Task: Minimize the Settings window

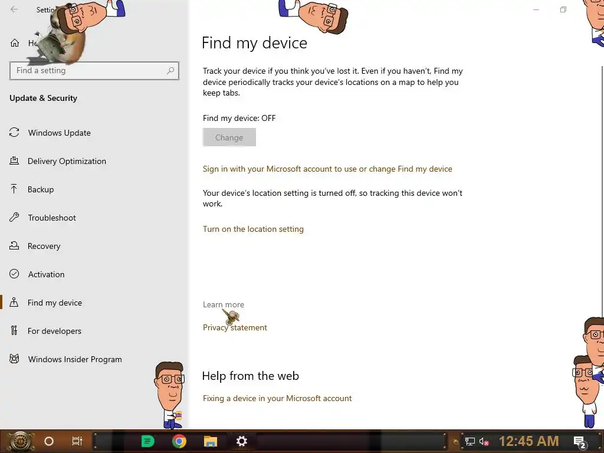Action: click(536, 9)
